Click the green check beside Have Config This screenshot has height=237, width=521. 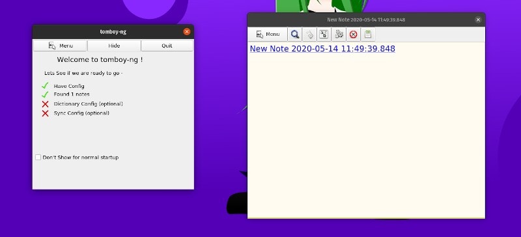pos(45,86)
